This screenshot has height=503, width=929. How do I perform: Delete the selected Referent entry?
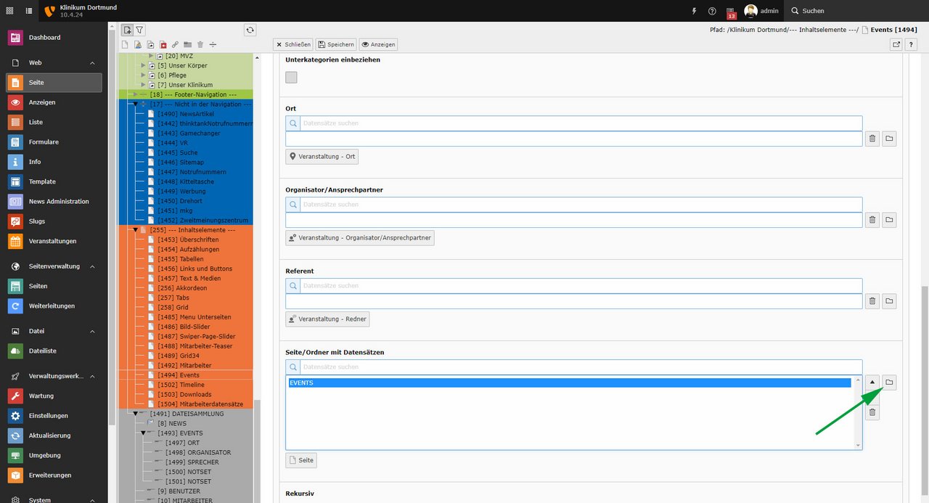tap(872, 300)
